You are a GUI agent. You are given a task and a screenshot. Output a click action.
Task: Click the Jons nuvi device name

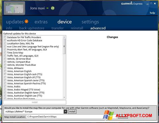pyautogui.click(x=37, y=8)
